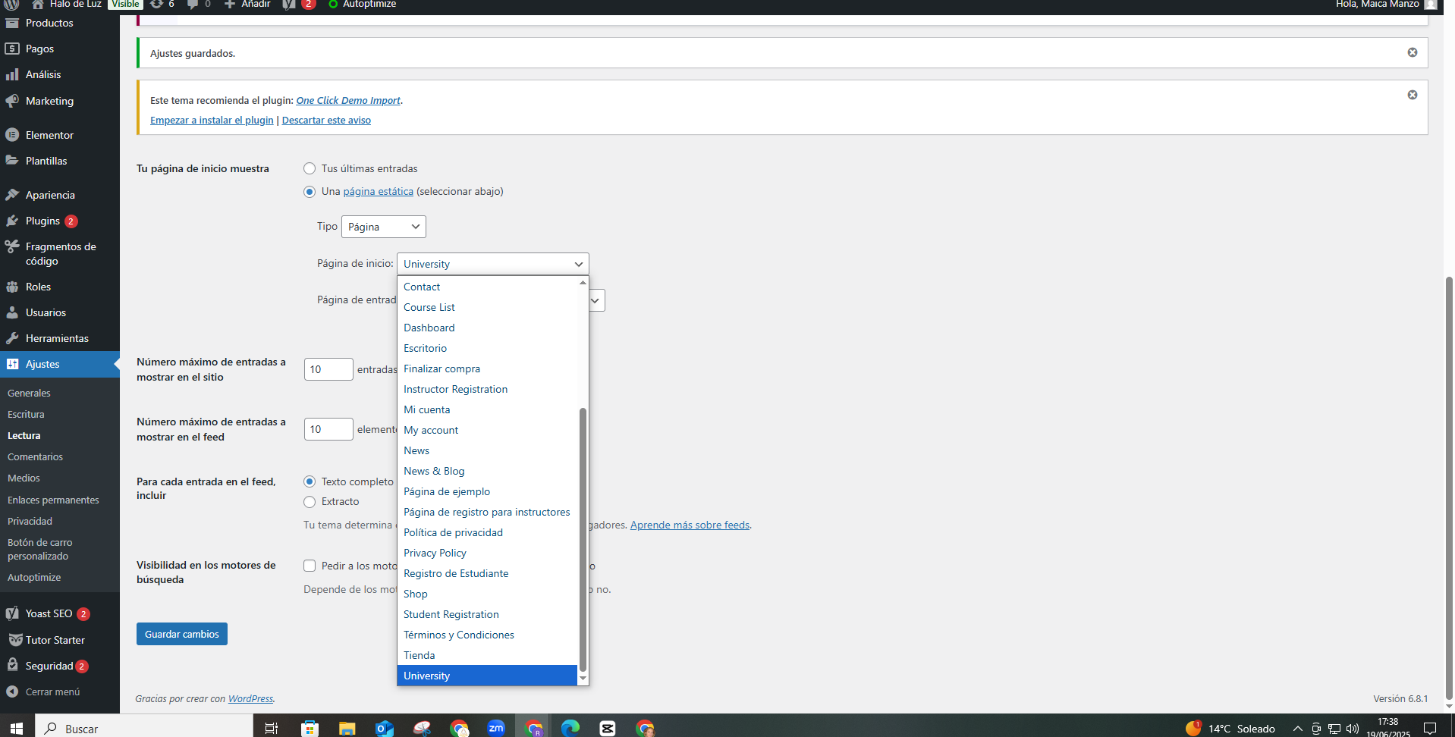Viewport: 1455px width, 737px height.
Task: Click the dropdown list scrollbar thumb
Action: pos(583,540)
